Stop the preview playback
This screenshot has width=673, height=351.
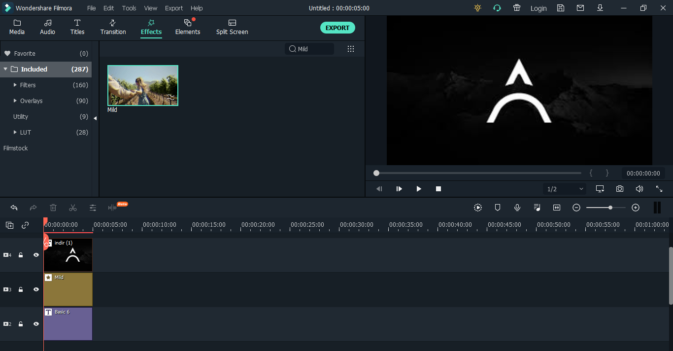[x=438, y=189]
